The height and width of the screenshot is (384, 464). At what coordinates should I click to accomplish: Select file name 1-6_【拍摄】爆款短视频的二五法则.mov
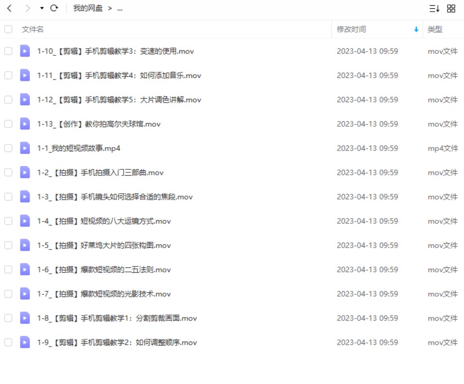tap(104, 270)
